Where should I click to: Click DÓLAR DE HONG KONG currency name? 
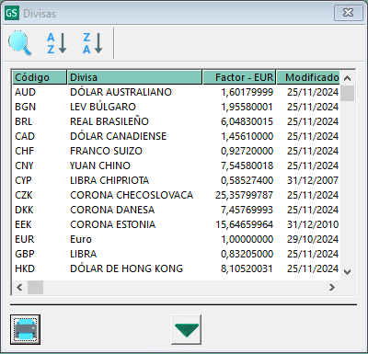point(126,268)
